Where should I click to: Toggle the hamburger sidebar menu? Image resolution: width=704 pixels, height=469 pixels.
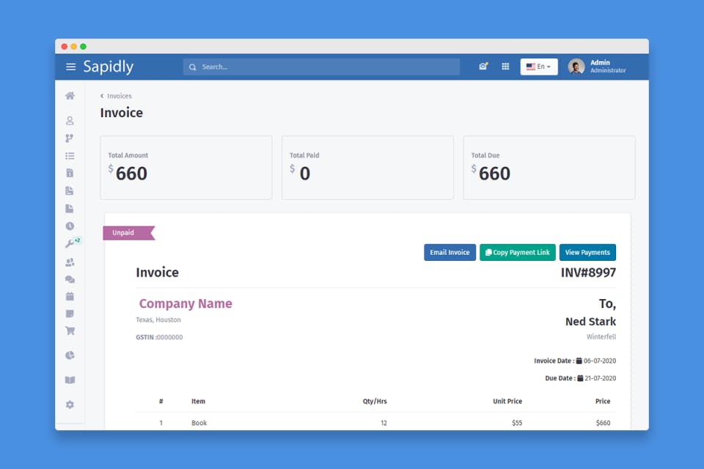[70, 67]
